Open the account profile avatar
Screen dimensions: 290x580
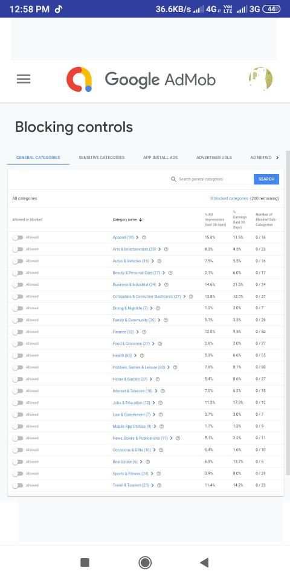click(260, 79)
